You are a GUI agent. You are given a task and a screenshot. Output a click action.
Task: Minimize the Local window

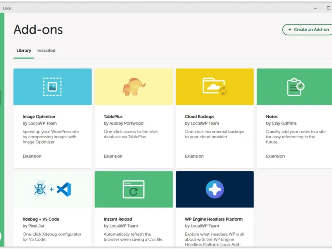(x=315, y=8)
